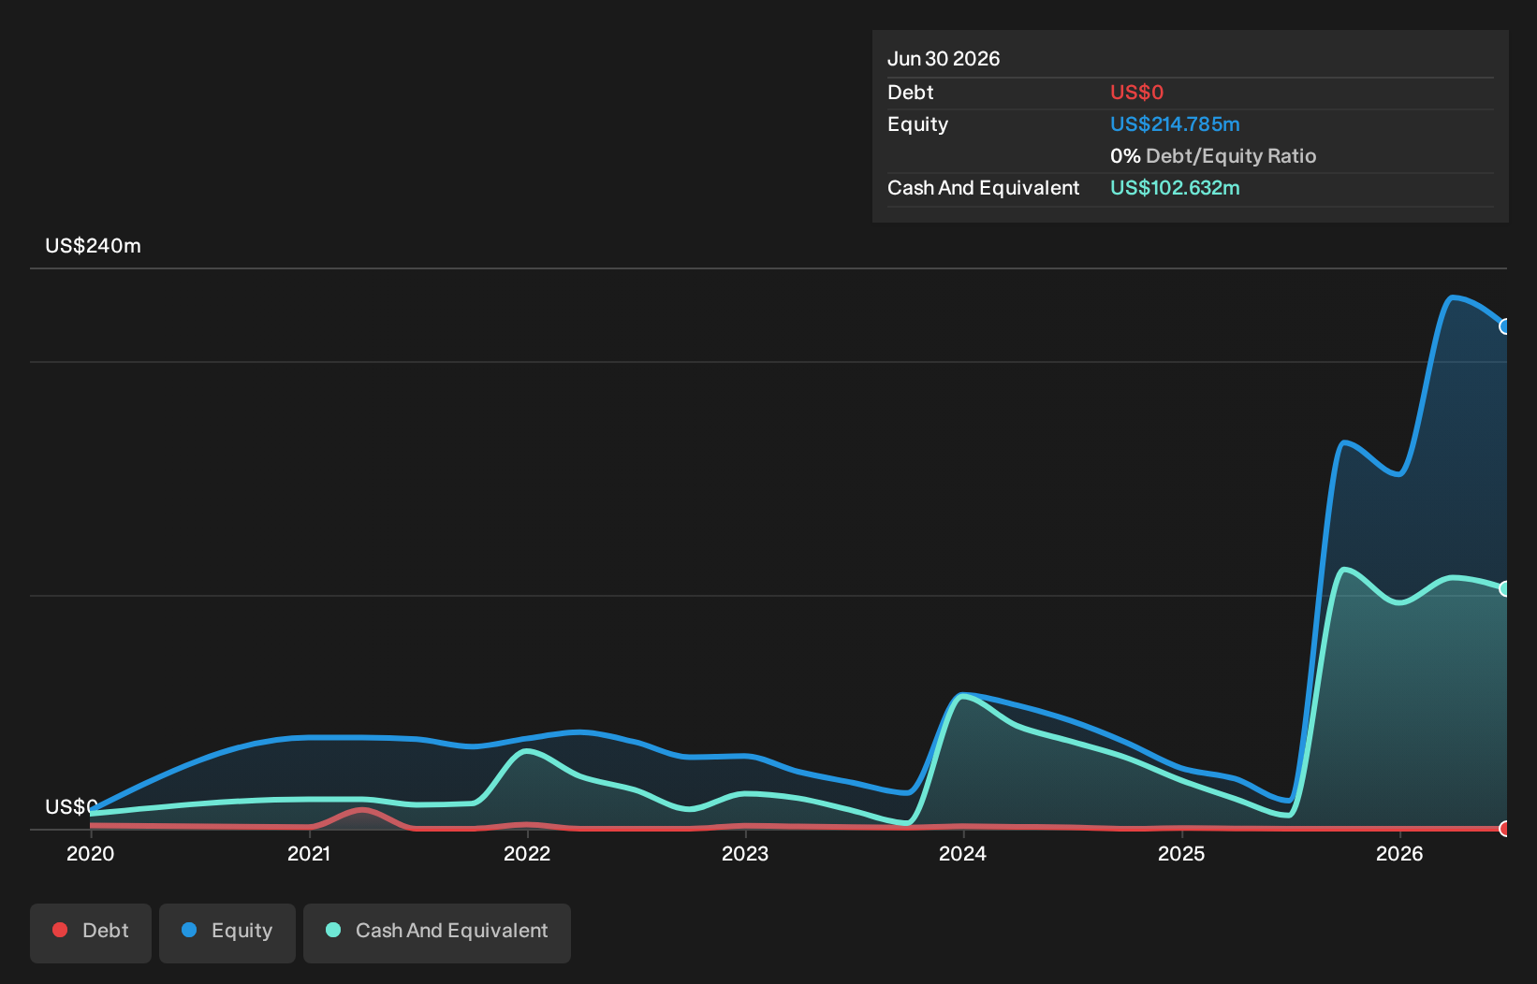
Task: Select the Equity data point marker at Jun 2026
Action: (x=1505, y=326)
